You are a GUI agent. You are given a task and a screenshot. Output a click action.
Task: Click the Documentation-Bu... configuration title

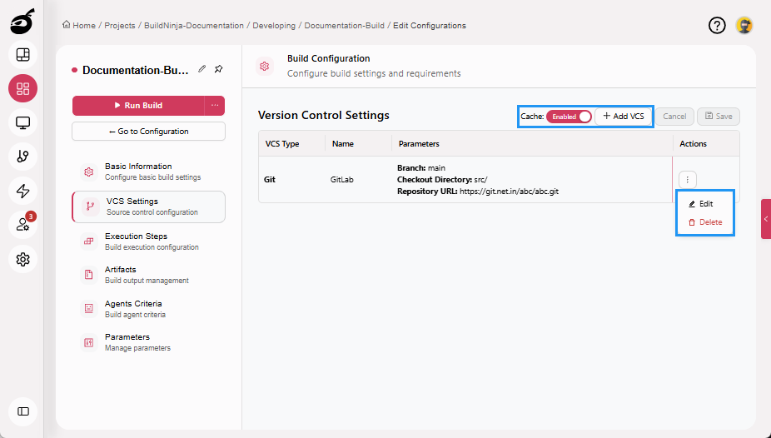pos(135,70)
